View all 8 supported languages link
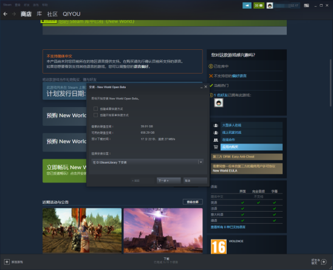333x270 pixels. point(228,227)
